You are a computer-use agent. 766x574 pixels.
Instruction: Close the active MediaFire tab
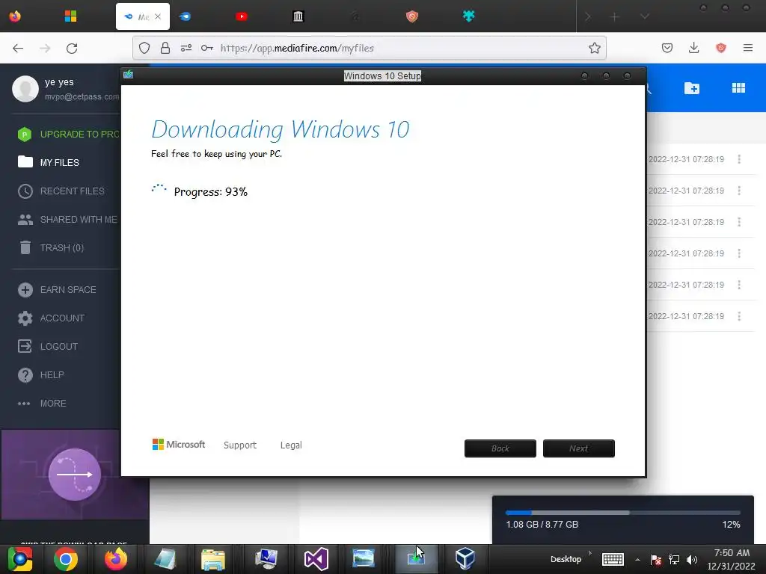158,16
